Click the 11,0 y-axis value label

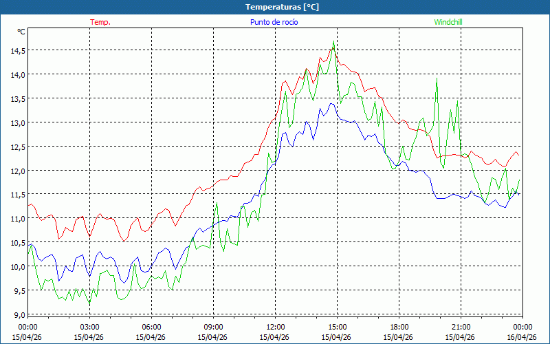[x=17, y=219]
